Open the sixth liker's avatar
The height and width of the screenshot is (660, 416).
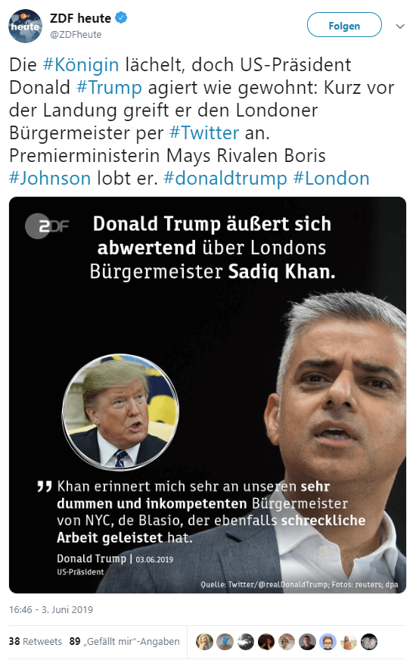pyautogui.click(x=308, y=642)
